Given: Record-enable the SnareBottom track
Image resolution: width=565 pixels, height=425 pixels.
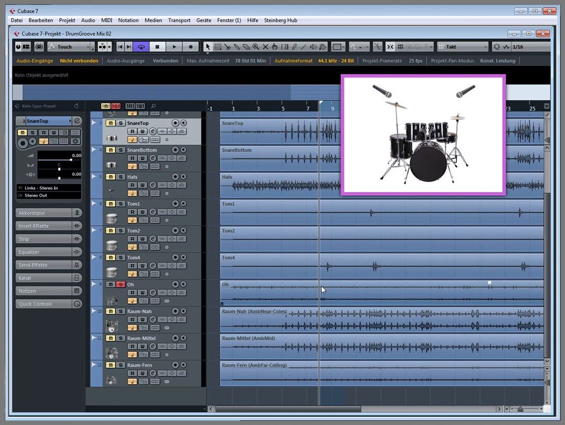Looking at the screenshot, I should 175,150.
